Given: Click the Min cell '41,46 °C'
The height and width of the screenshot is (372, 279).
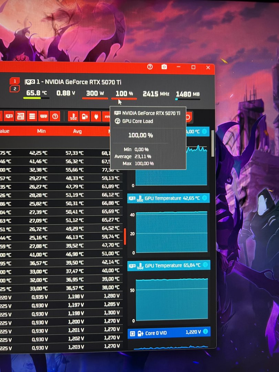Looking at the screenshot, I should coord(39,162).
